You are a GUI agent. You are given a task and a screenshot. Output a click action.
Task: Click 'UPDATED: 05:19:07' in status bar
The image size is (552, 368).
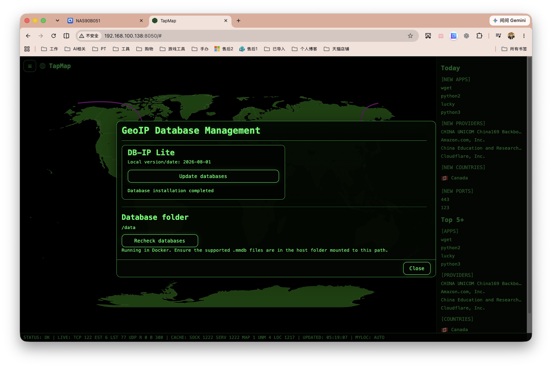tap(325, 338)
